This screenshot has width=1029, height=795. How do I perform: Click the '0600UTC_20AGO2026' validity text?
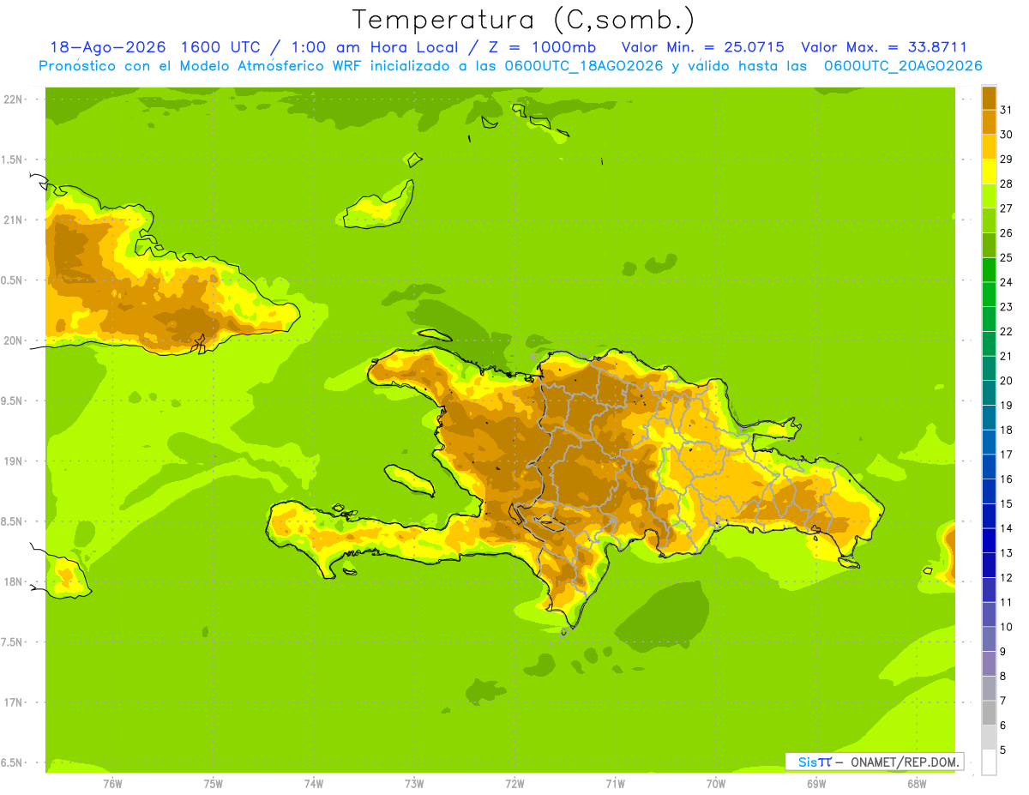click(x=903, y=66)
